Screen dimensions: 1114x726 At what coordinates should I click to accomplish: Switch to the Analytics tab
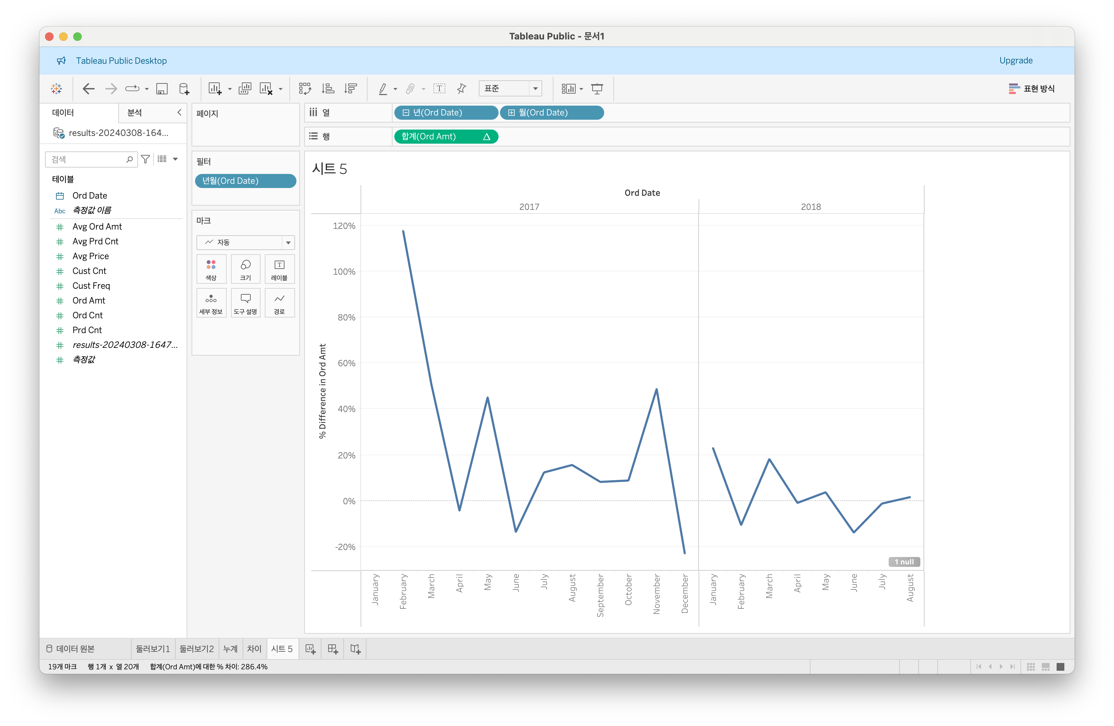pyautogui.click(x=135, y=112)
